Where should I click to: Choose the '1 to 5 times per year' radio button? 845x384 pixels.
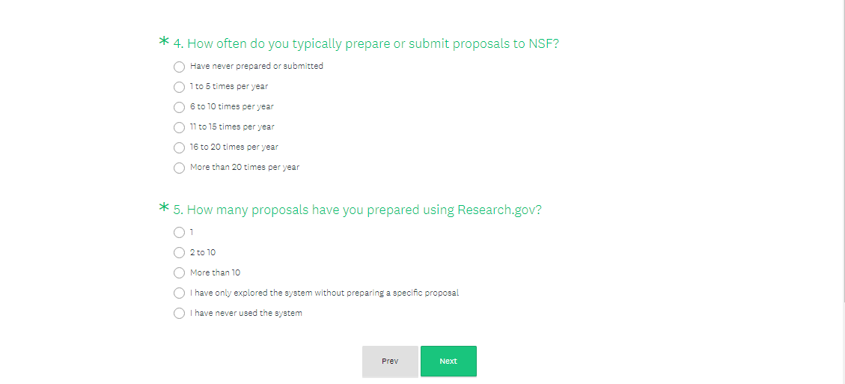coord(179,87)
